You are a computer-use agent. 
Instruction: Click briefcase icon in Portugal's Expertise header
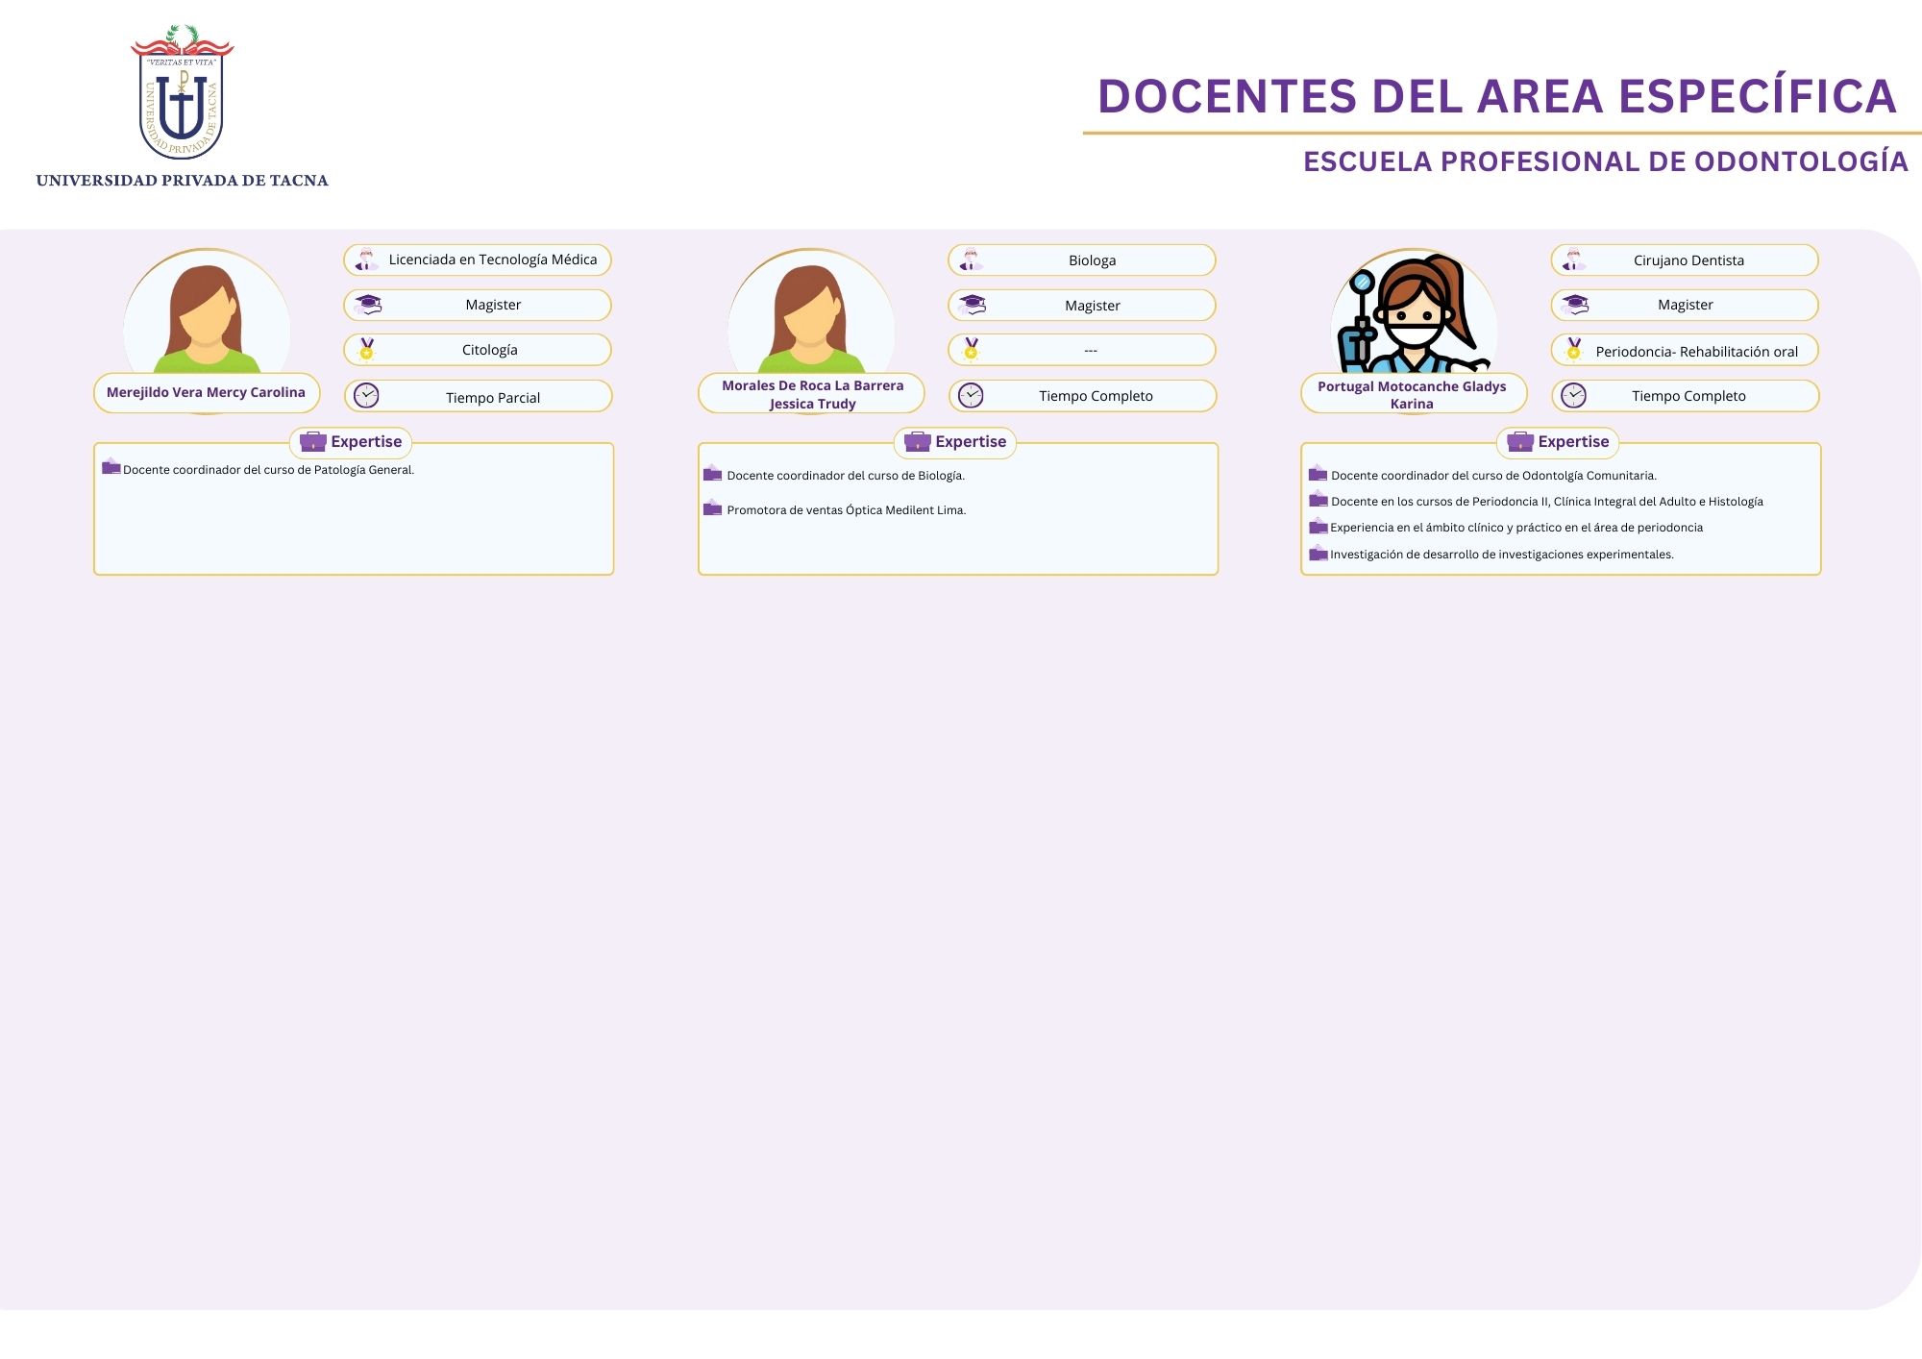[x=1520, y=442]
